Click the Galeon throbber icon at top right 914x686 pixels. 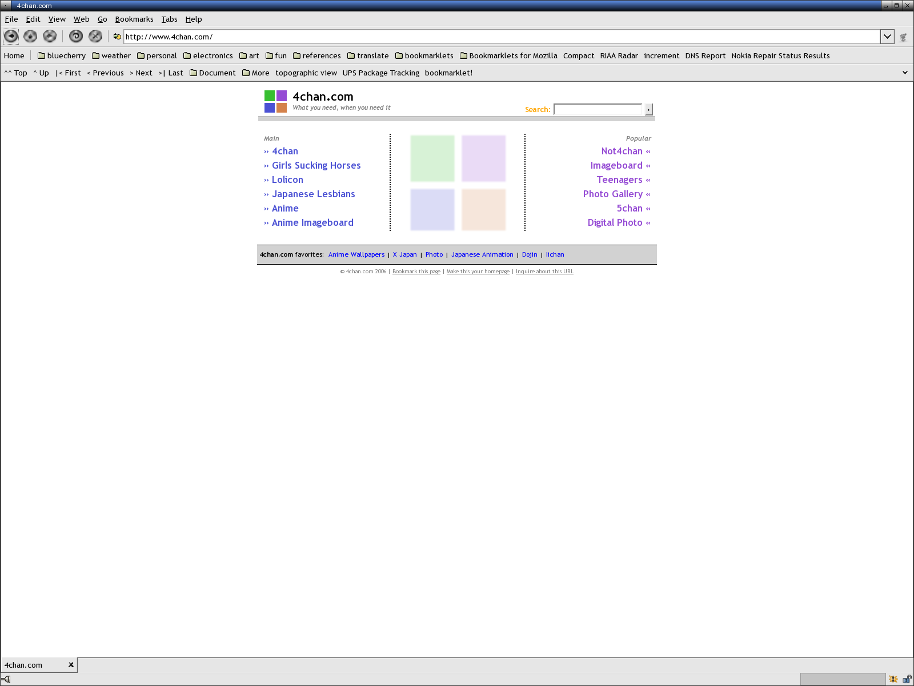(x=903, y=37)
